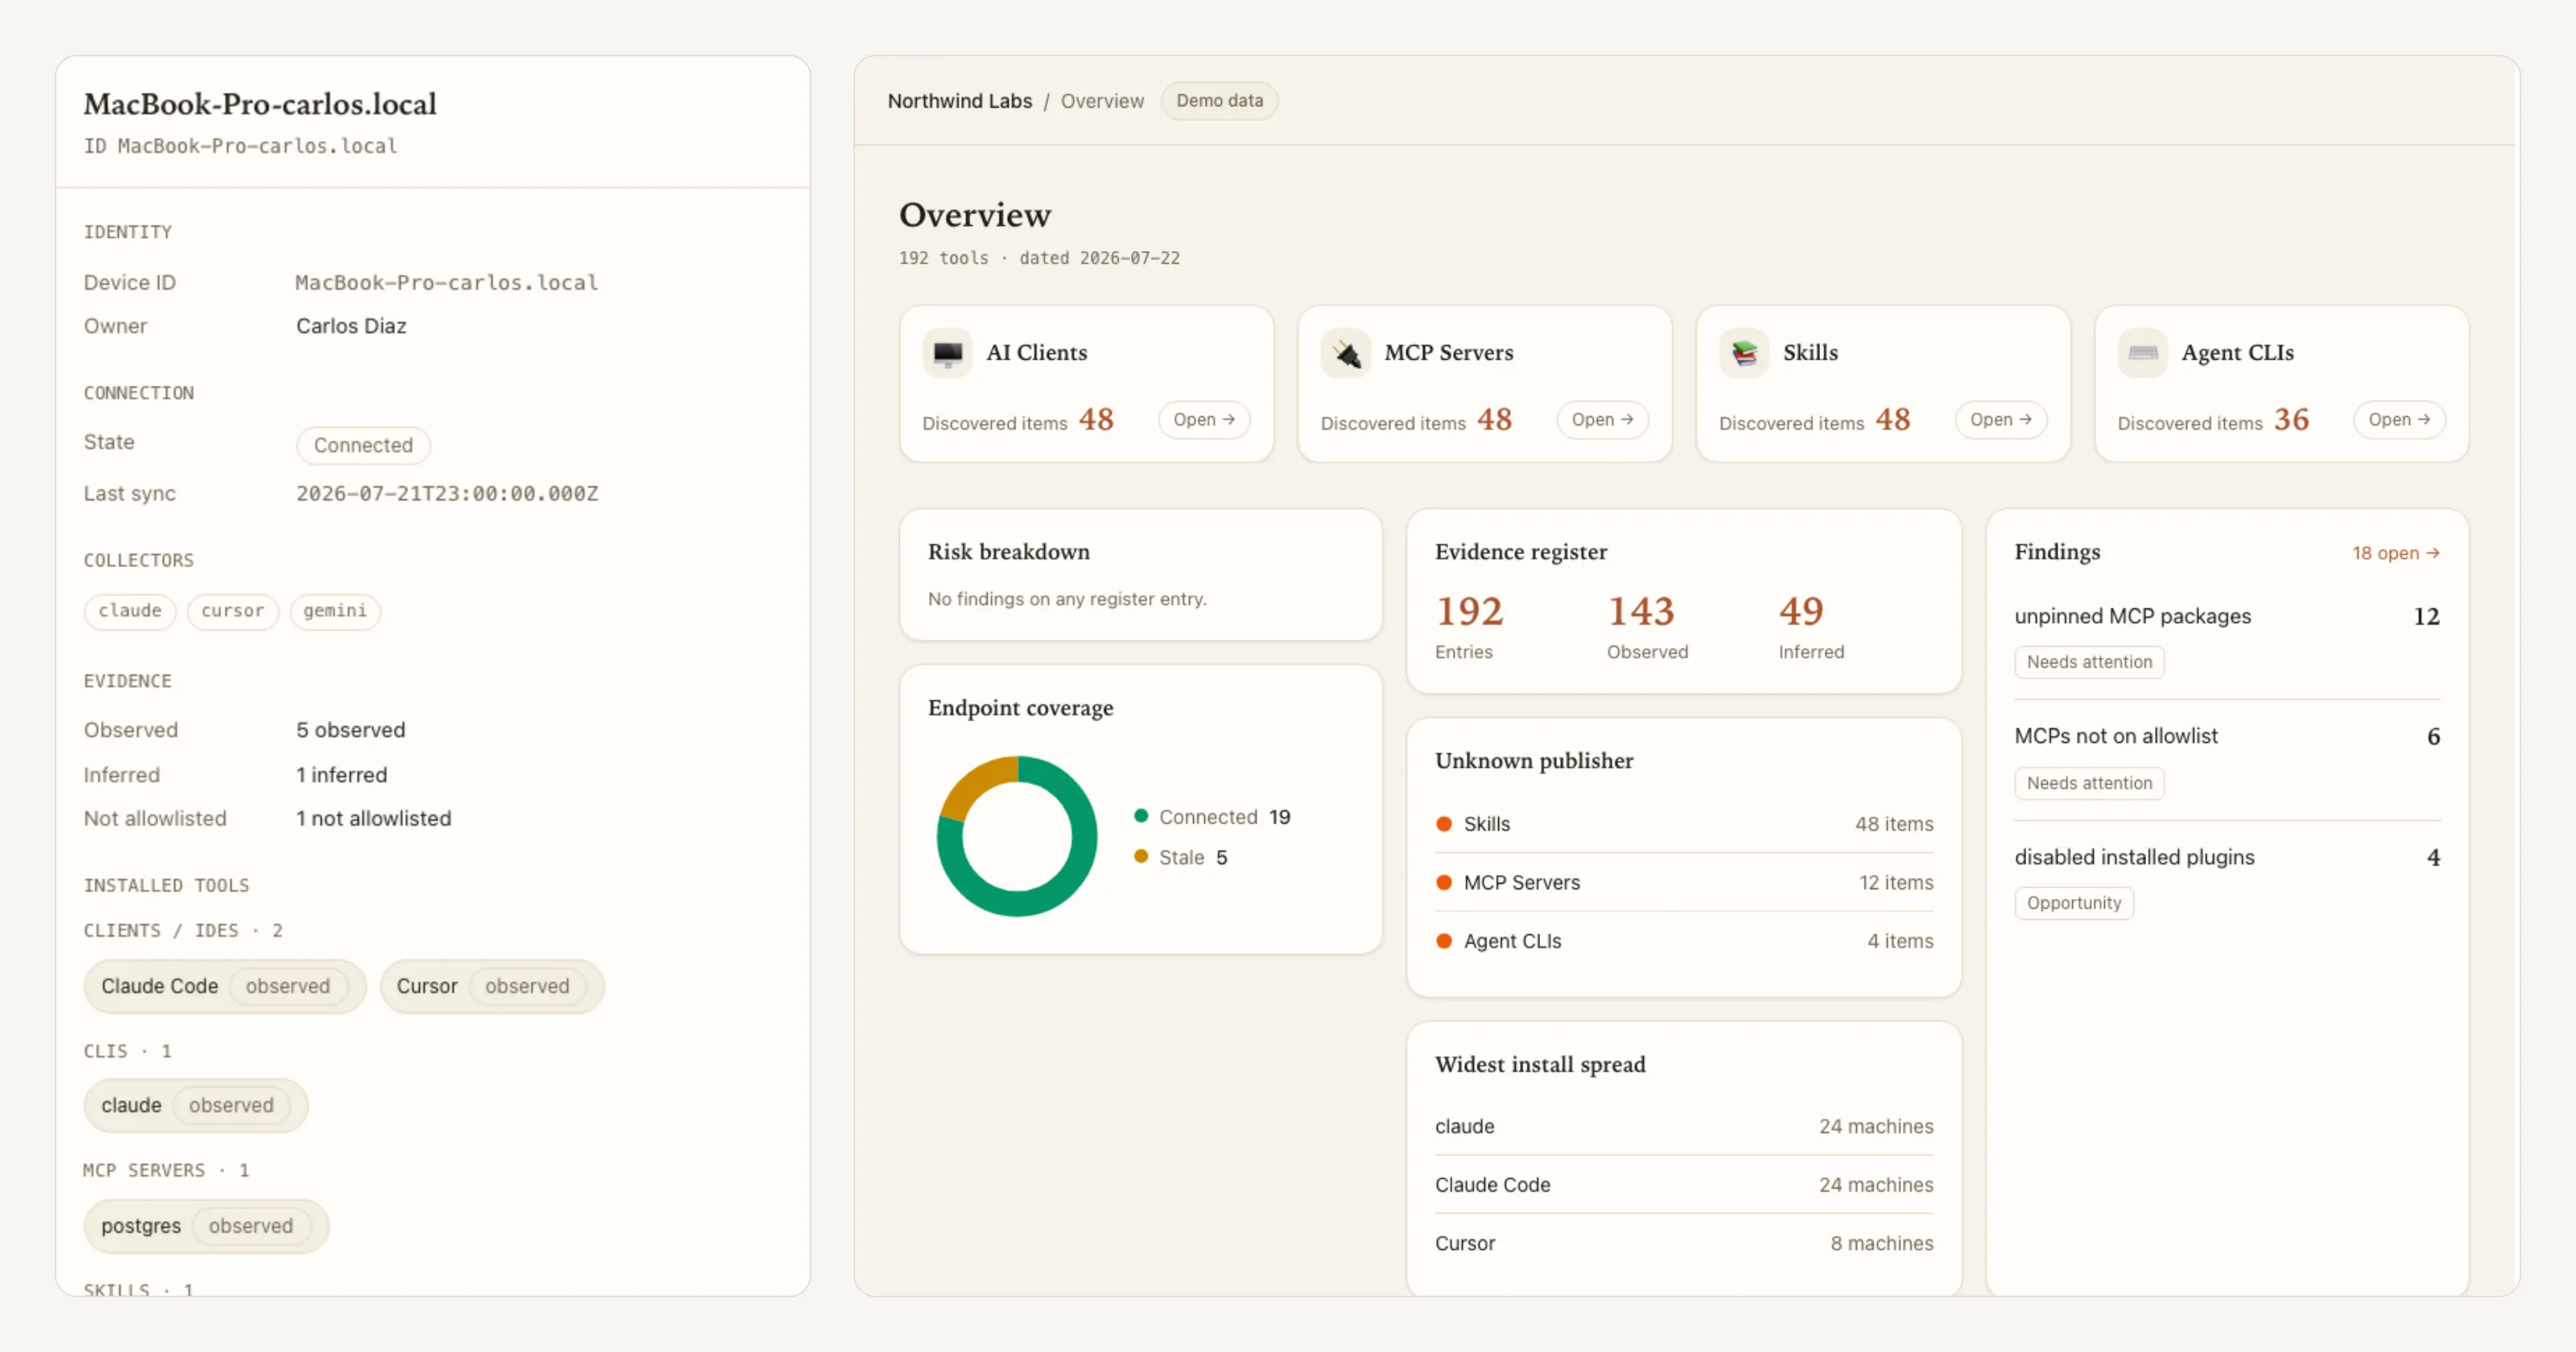The width and height of the screenshot is (2576, 1352).
Task: Click orange dot beside MCP Servers row
Action: [x=1443, y=882]
